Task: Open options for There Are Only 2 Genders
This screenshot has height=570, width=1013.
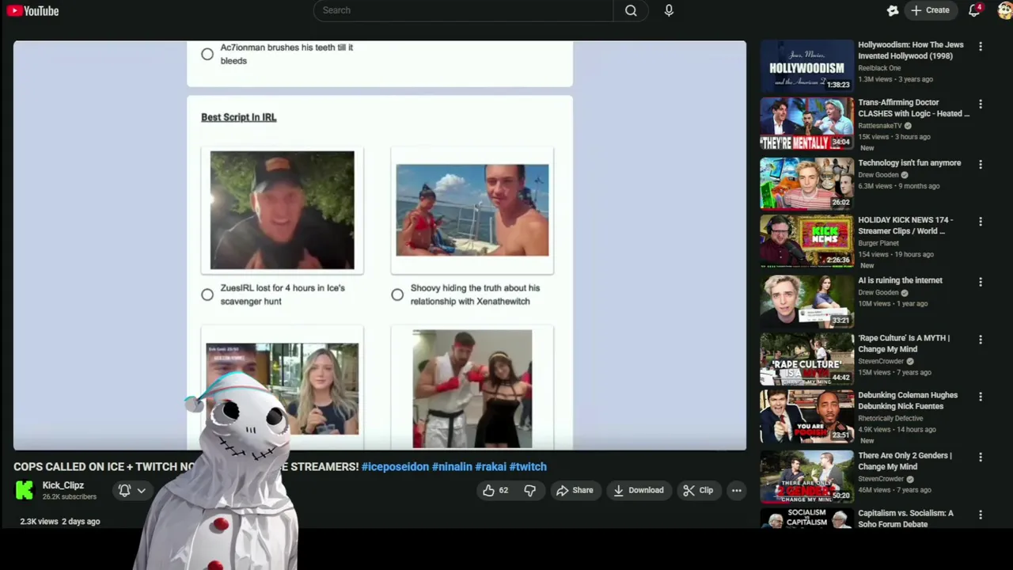Action: (x=981, y=457)
